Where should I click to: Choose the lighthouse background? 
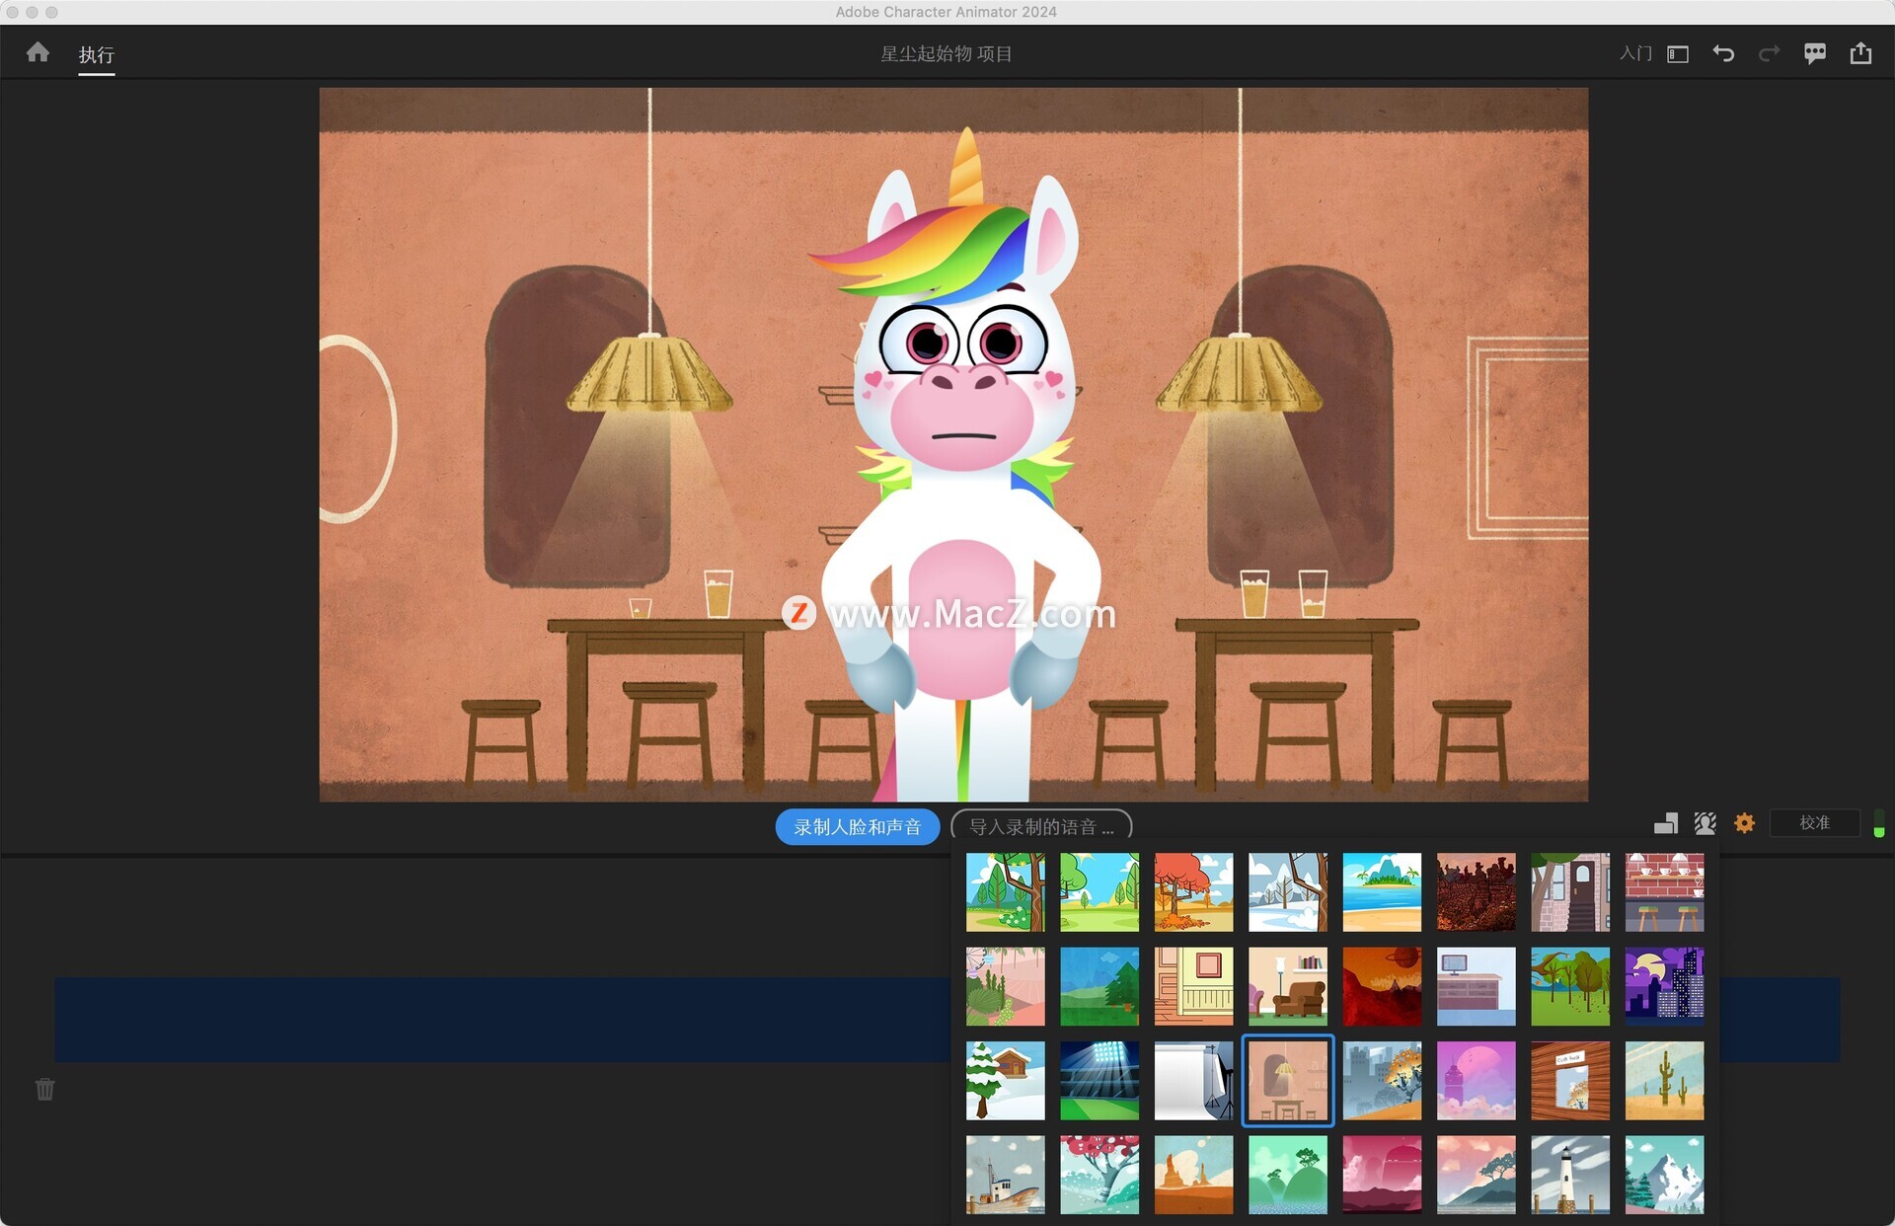point(1570,1175)
